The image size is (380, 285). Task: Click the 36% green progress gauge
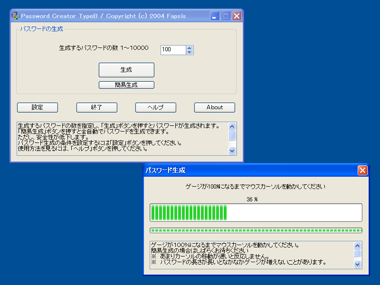256,212
